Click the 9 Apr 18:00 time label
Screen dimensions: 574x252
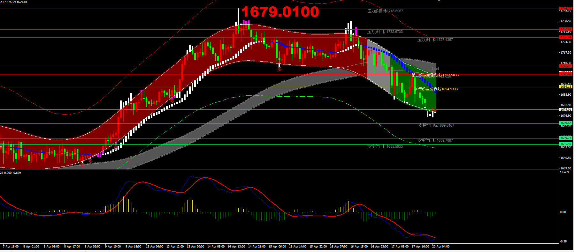pyautogui.click(x=134, y=247)
